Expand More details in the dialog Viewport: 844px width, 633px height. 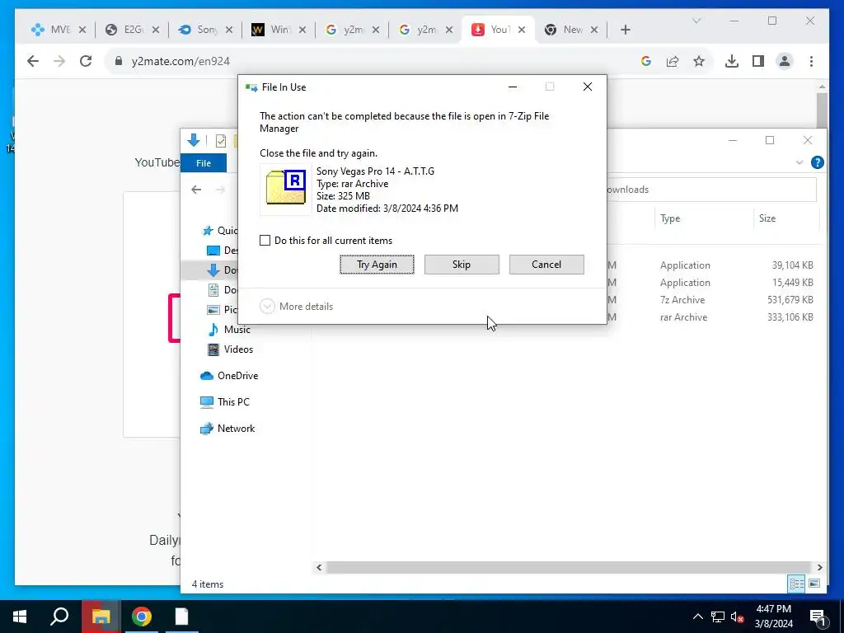(x=297, y=307)
